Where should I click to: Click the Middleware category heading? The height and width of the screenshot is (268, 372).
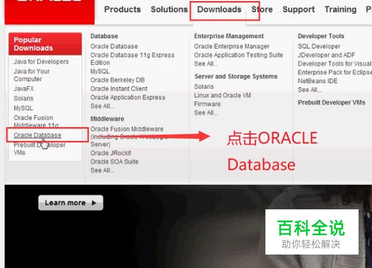click(x=107, y=119)
